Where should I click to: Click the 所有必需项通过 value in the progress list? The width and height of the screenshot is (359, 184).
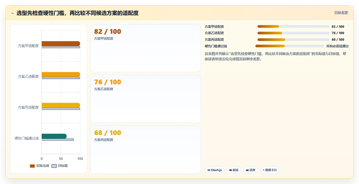(337, 46)
